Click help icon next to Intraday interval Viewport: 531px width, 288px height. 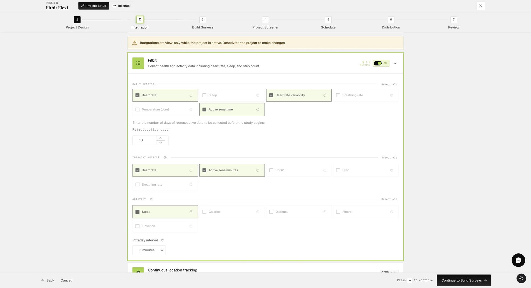163,240
